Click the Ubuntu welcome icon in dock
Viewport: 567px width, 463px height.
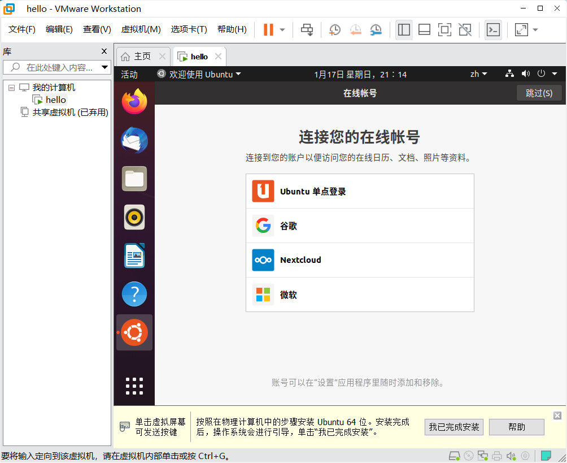pos(134,332)
